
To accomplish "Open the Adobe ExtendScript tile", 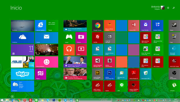I will (110, 62).
